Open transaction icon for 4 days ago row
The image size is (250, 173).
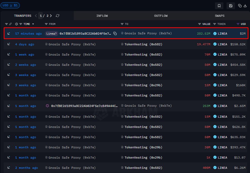coord(9,44)
